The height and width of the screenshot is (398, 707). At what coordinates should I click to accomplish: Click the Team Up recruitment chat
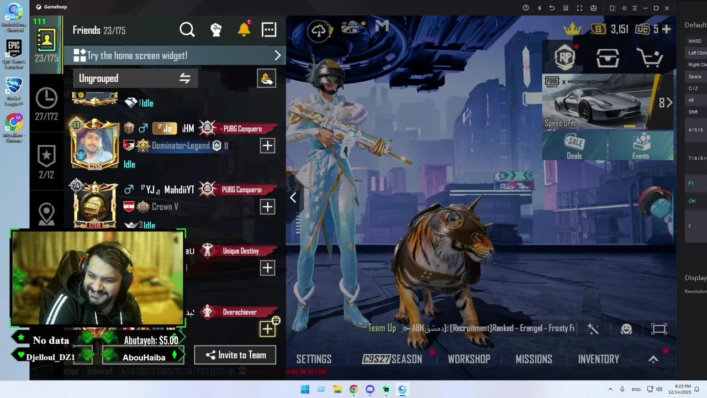click(471, 328)
